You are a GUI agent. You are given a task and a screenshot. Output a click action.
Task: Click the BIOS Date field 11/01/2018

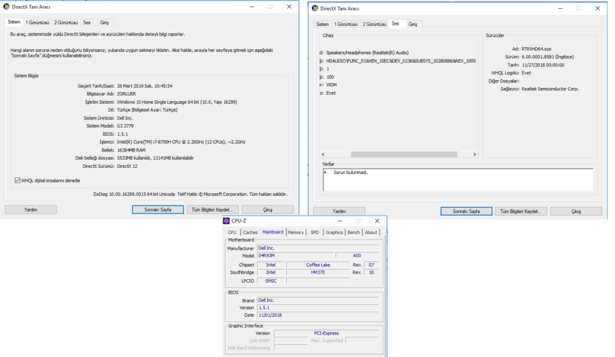pos(318,315)
